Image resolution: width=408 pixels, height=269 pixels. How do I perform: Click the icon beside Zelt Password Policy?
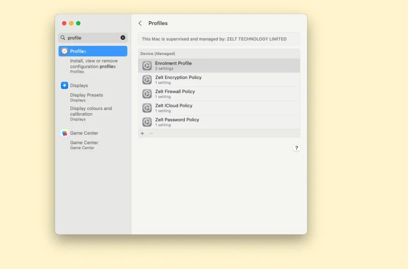(x=147, y=122)
